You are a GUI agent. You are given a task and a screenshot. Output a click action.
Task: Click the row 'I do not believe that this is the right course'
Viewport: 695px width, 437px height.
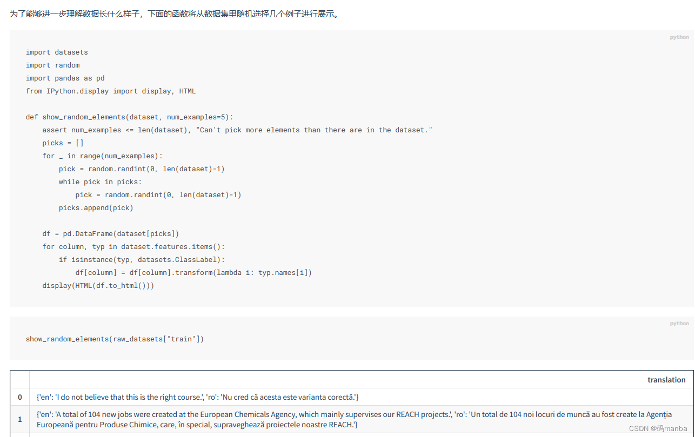198,397
